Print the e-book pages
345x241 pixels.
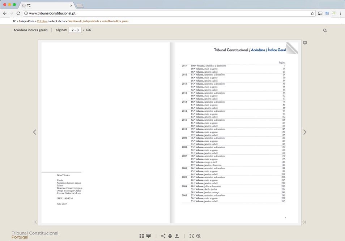[170, 236]
